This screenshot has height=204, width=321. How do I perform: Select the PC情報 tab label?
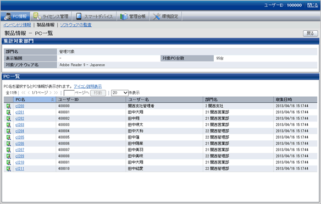20,16
